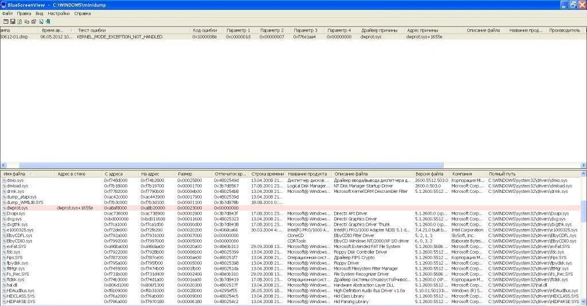This screenshot has width=587, height=306.
Task: Select the dump_atapi.sys driver row
Action: coord(291,197)
